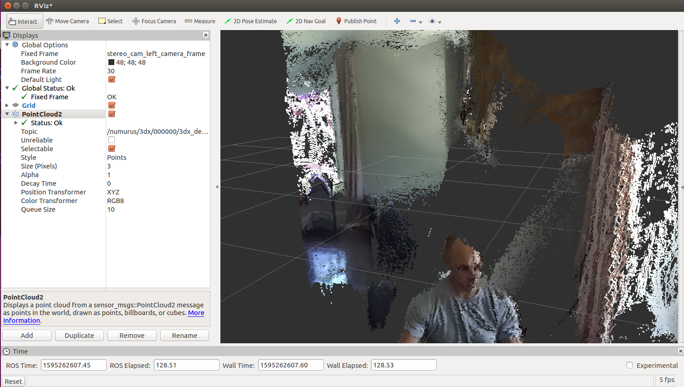684x387 pixels.
Task: Disable the Default Light checkbox
Action: point(112,80)
